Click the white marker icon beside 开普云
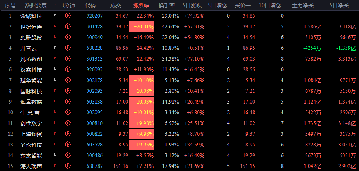The width and height of the screenshot is (359, 171). (55, 48)
